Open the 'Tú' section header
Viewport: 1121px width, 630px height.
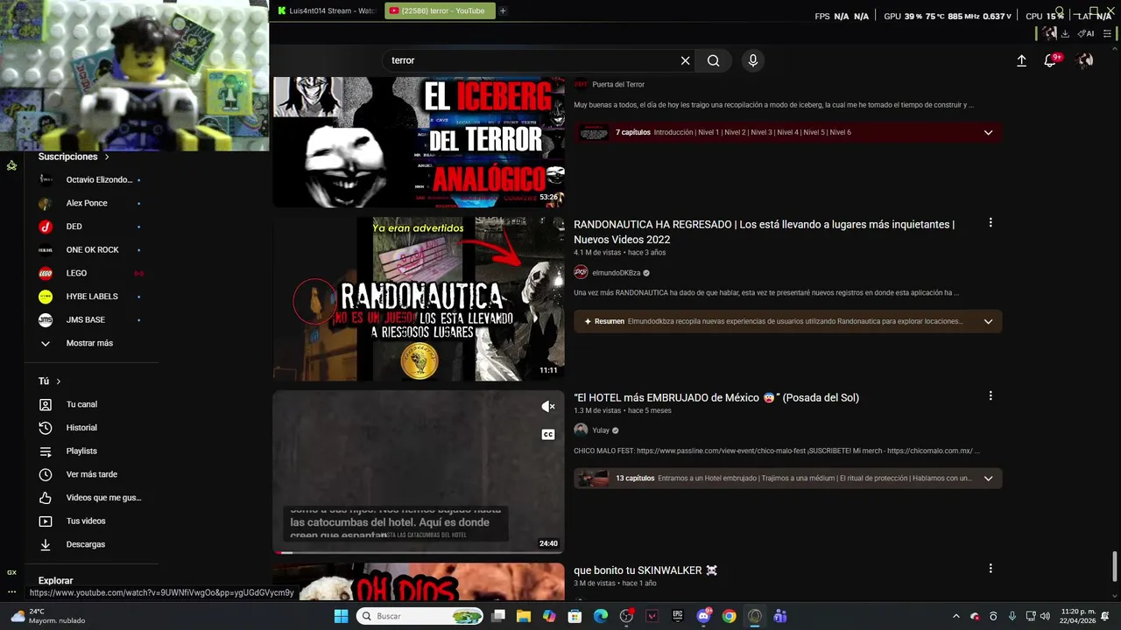[x=49, y=381]
